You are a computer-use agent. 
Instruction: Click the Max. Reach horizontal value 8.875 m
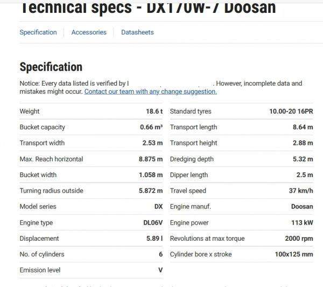pyautogui.click(x=150, y=159)
